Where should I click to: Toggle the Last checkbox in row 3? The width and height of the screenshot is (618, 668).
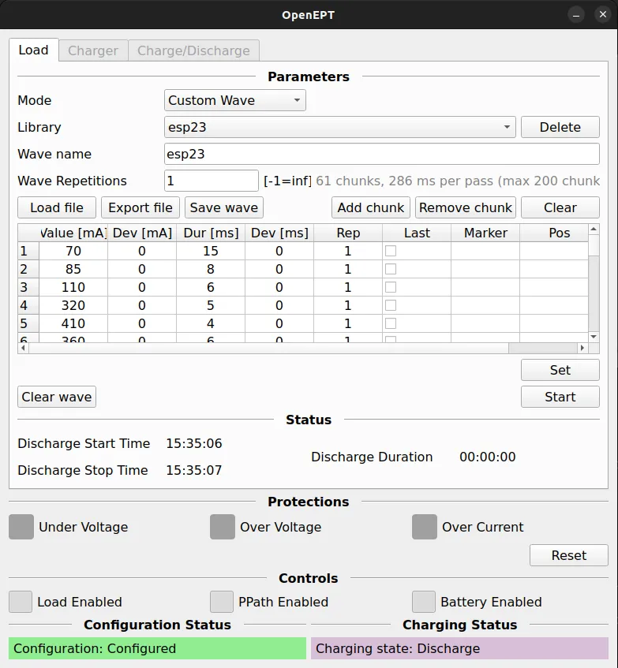pyautogui.click(x=391, y=287)
